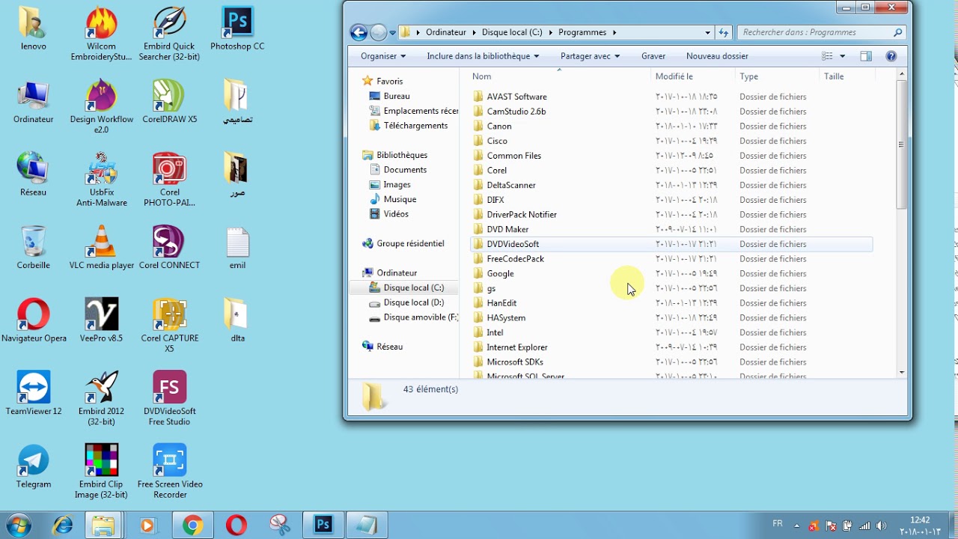Sort by the Taille column header
This screenshot has width=958, height=539.
(x=846, y=76)
